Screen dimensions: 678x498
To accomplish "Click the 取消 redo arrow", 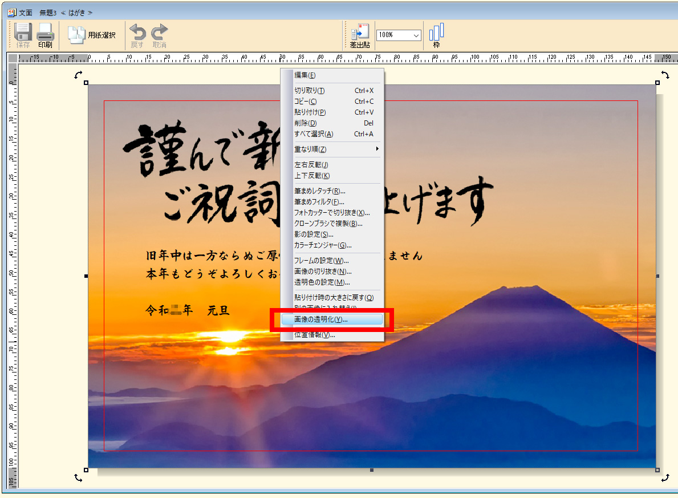I will coord(159,35).
